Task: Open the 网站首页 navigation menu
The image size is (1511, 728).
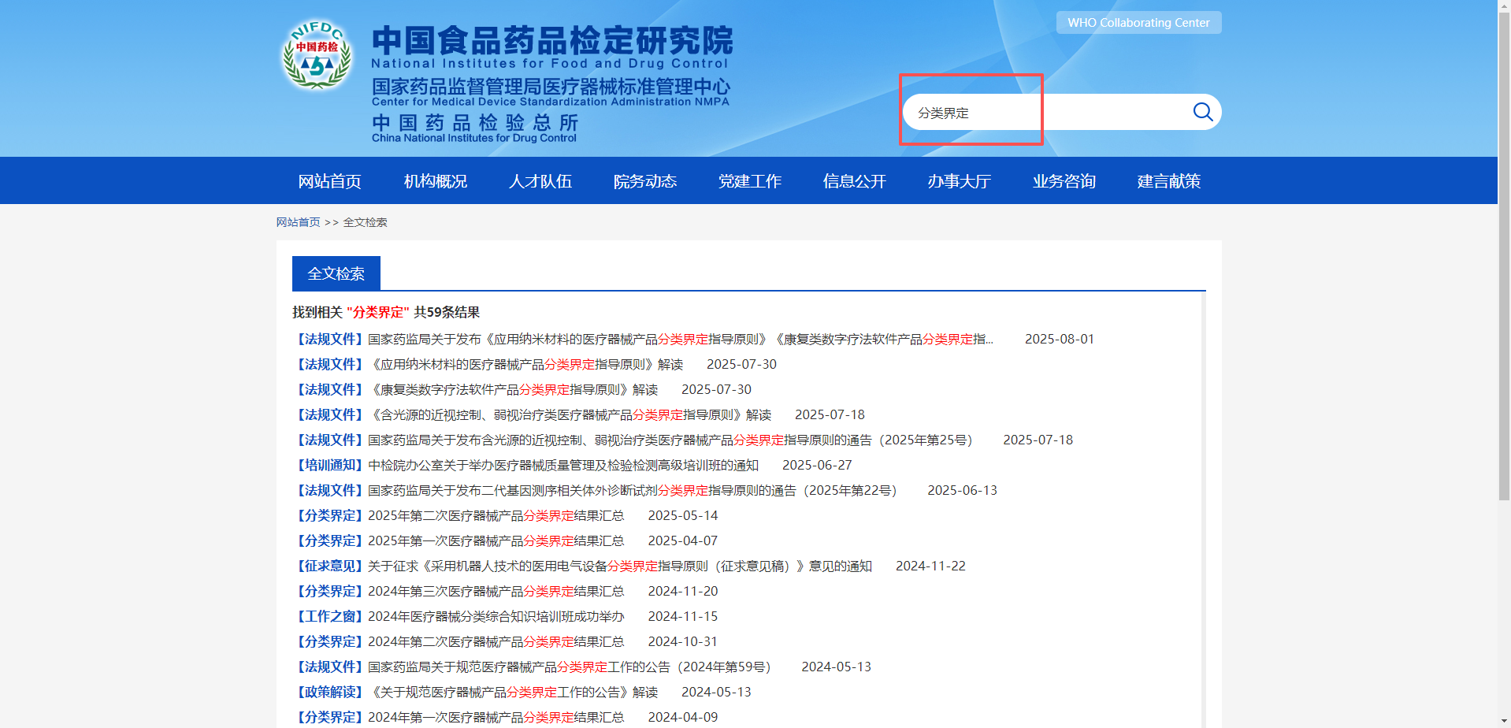Action: (x=329, y=181)
